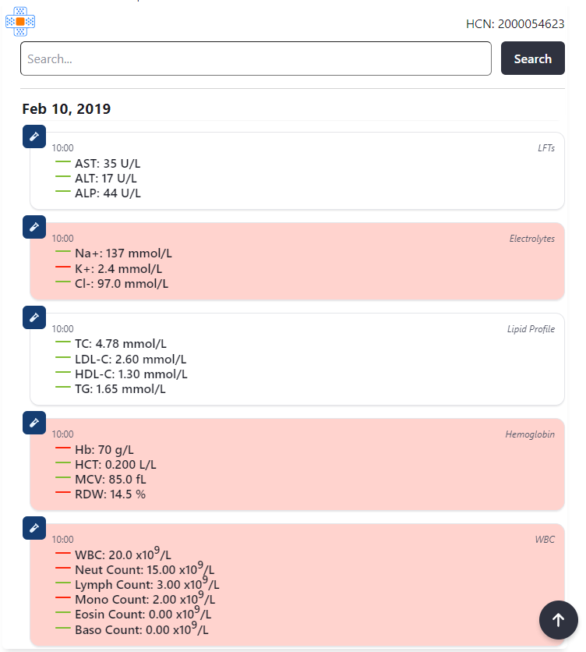Select the Electrolytes panel label
The height and width of the screenshot is (652, 586).
point(532,239)
